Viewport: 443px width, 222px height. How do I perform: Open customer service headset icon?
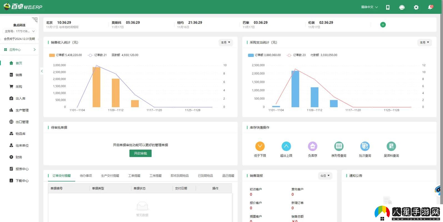pos(402,7)
